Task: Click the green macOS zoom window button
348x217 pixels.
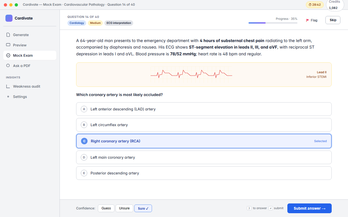Action: click(16, 5)
